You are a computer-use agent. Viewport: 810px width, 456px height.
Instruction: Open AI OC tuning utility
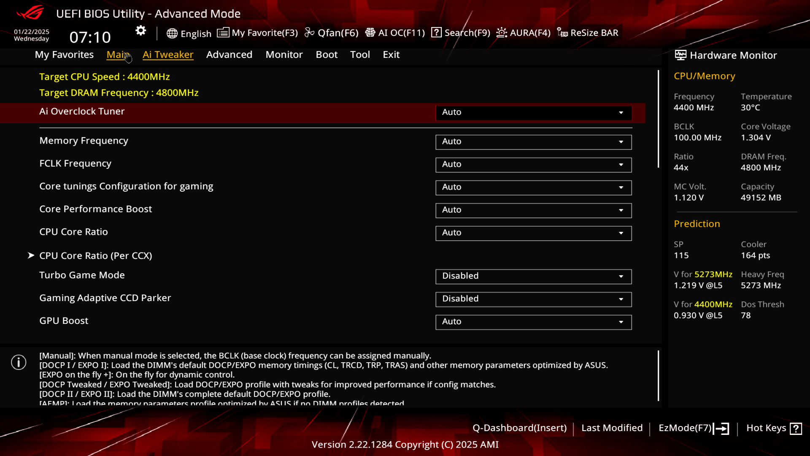(396, 32)
